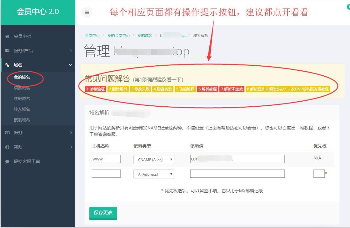The width and height of the screenshot is (350, 228).
Task: Click the blurred domain breadcrumb link
Action: point(172,36)
